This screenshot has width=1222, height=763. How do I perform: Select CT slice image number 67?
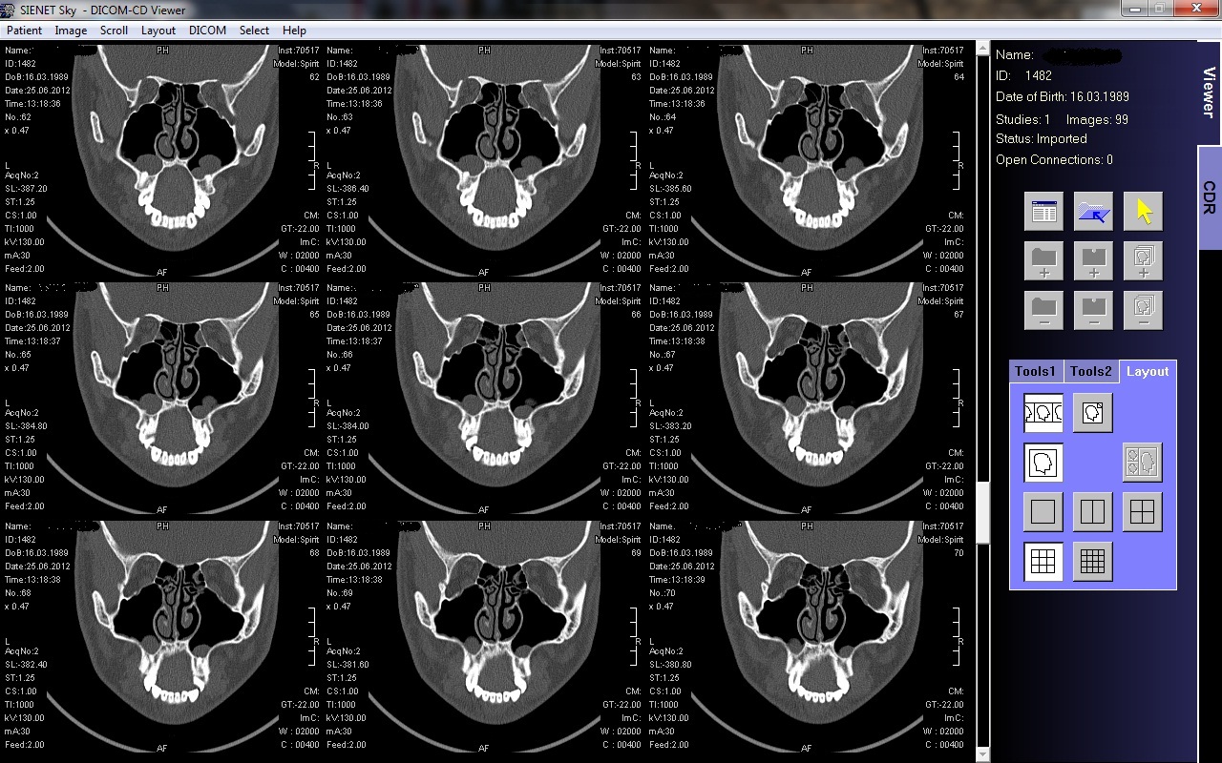click(807, 399)
